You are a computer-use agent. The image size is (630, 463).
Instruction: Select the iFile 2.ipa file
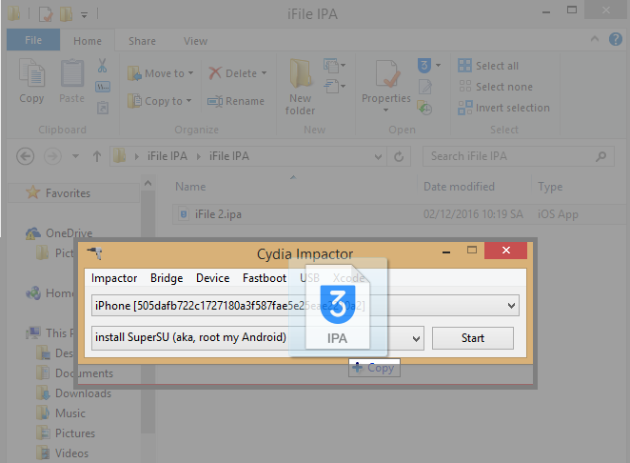click(218, 214)
